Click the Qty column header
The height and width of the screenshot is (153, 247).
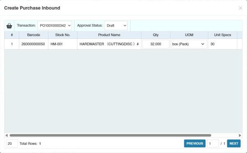coord(156,35)
